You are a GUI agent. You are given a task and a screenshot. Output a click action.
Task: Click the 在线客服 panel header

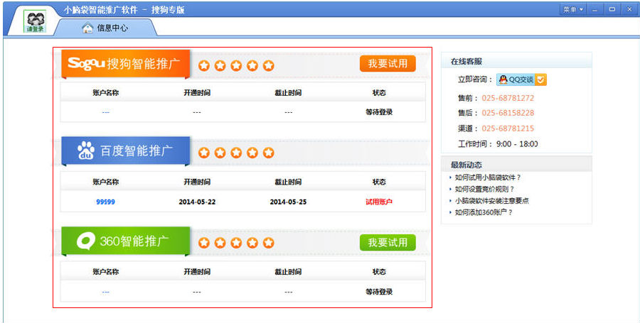[x=516, y=60]
